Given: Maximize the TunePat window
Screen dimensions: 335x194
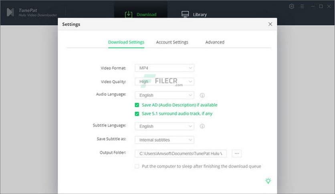Looking at the screenshot, I should click(x=321, y=6).
